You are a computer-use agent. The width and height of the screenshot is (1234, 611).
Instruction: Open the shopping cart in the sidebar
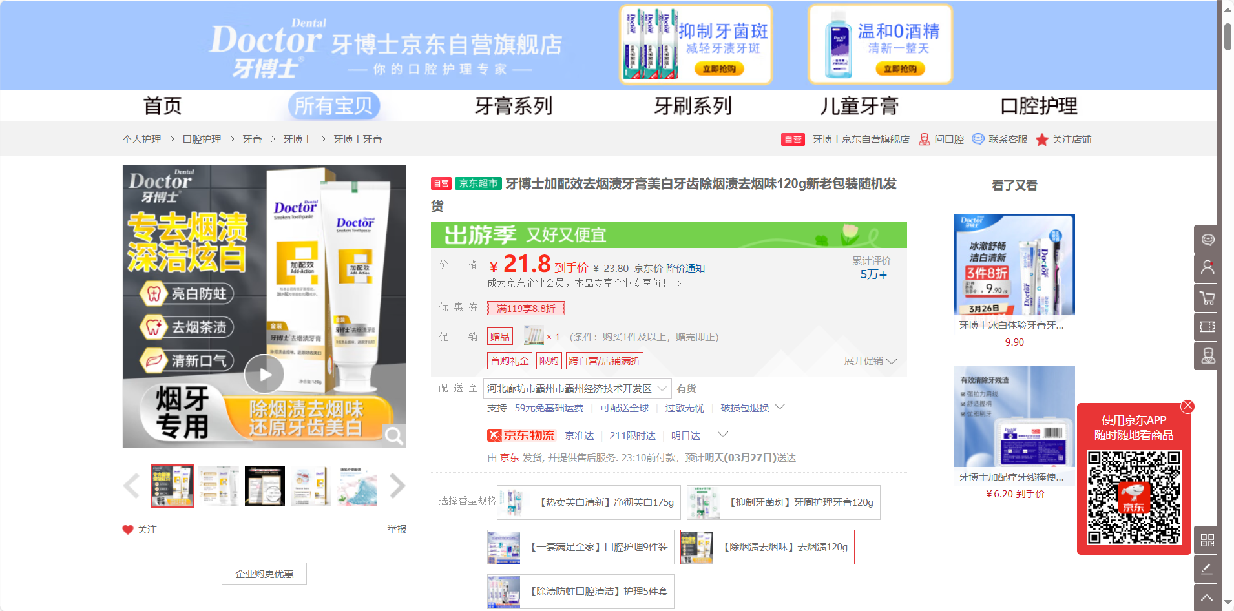click(1206, 298)
